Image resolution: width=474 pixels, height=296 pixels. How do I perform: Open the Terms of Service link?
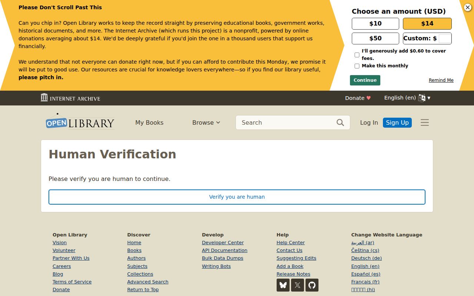coord(72,282)
